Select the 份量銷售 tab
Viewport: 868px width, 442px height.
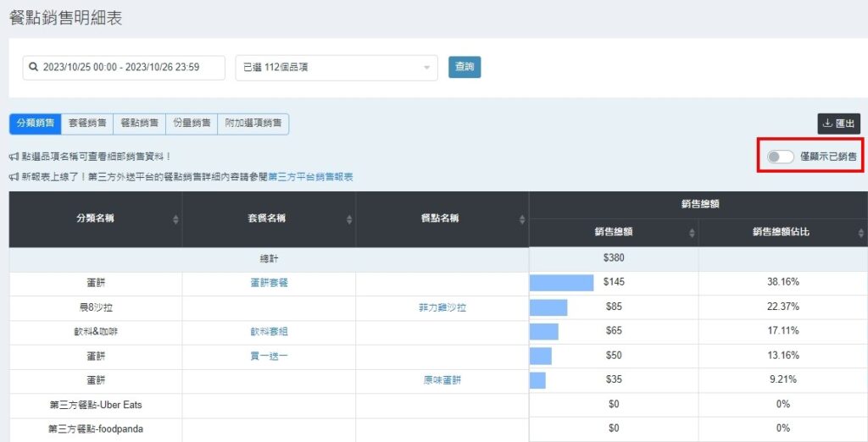tap(191, 124)
